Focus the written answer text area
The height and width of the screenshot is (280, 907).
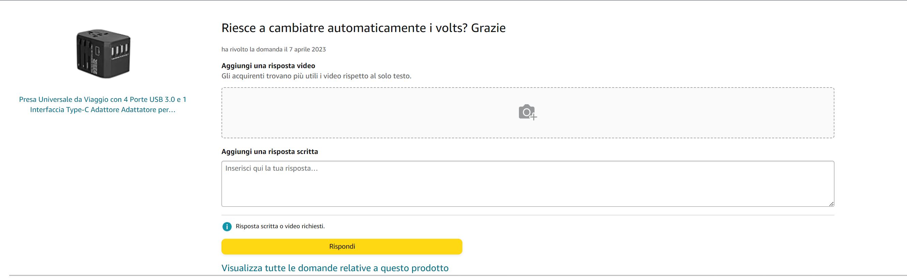527,184
